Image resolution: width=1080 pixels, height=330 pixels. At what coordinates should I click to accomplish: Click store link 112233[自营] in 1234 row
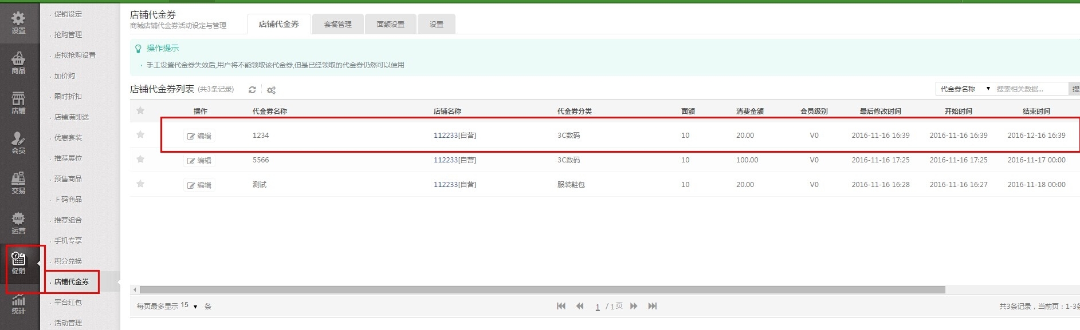(x=455, y=136)
